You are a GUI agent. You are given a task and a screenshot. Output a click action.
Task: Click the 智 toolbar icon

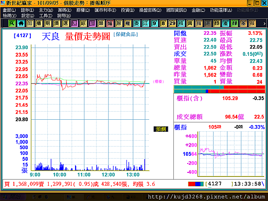[x=119, y=23]
